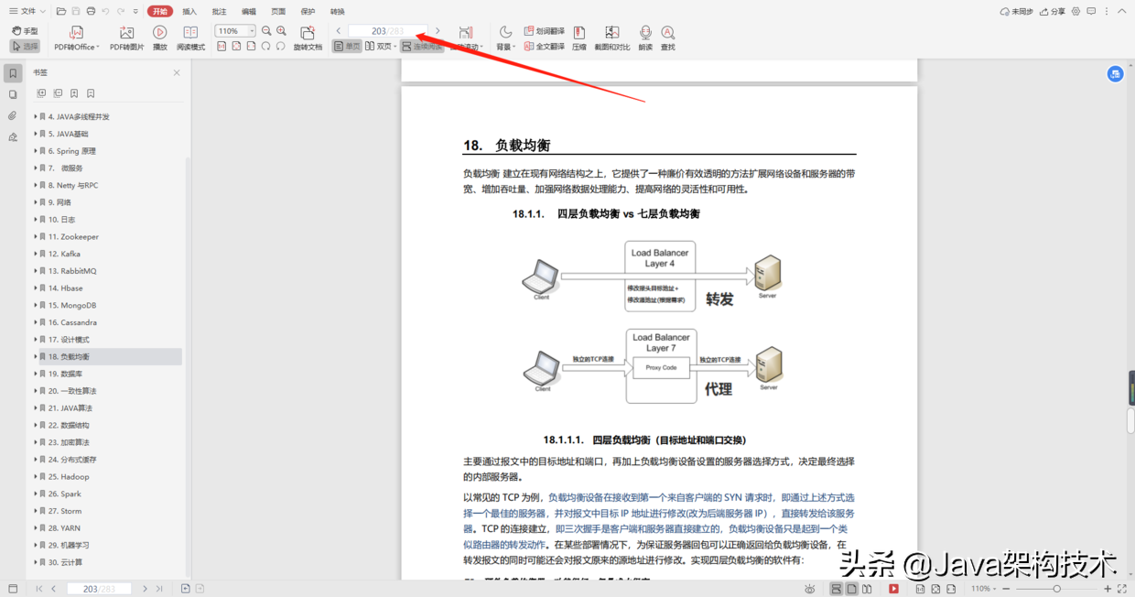Open the 页面 page tab
Screen dimensions: 1135x597
[278, 11]
